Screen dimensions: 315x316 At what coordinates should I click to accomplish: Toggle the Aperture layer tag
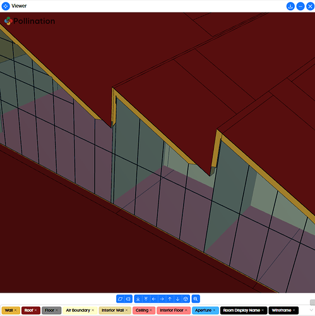203,310
